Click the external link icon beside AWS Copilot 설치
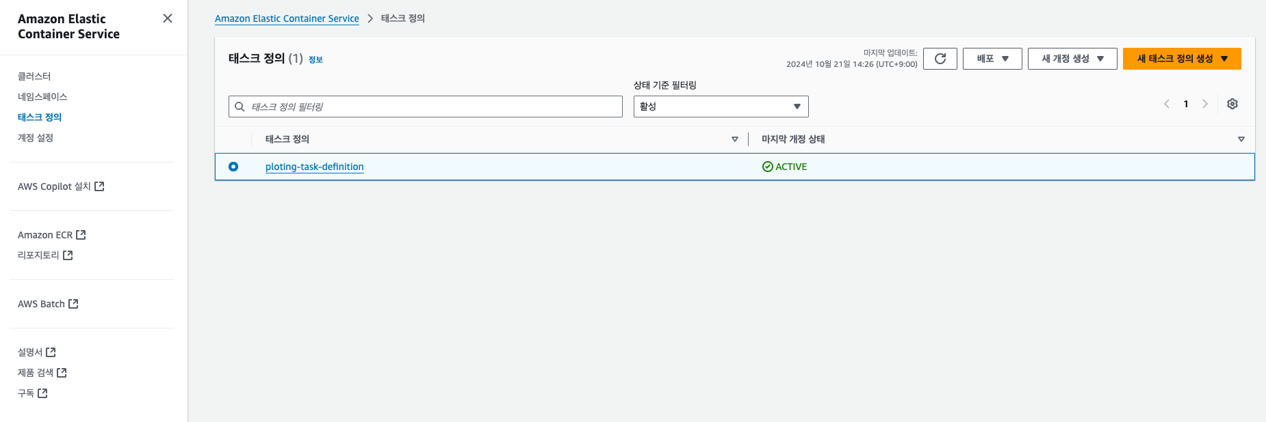Image resolution: width=1266 pixels, height=422 pixels. click(x=99, y=186)
